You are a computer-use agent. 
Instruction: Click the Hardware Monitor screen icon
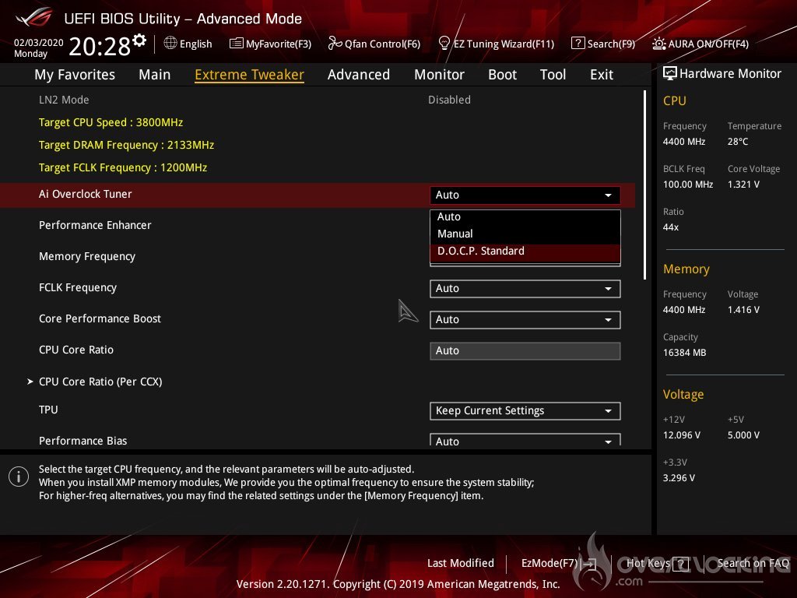670,73
